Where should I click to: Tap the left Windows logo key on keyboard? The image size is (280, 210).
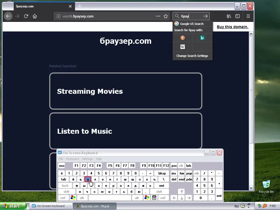[73, 198]
